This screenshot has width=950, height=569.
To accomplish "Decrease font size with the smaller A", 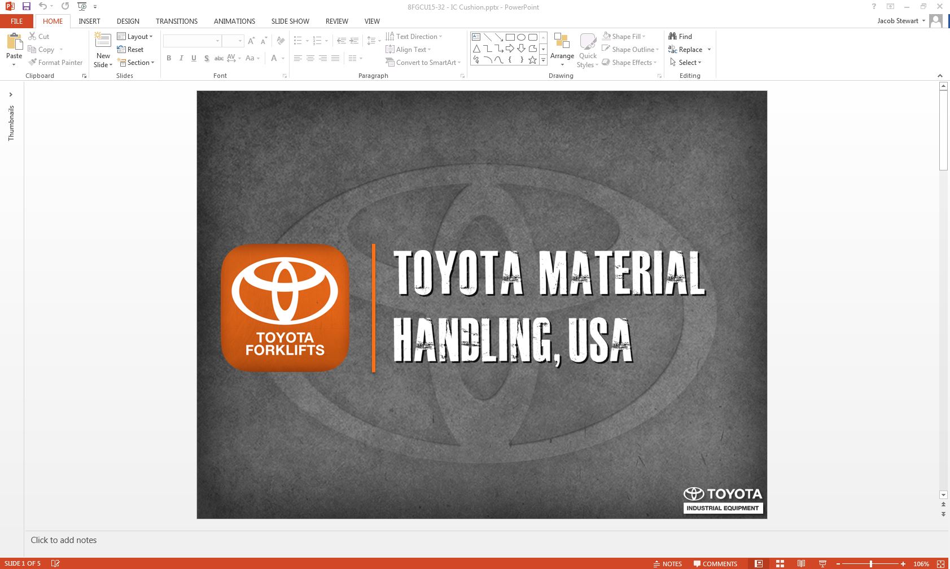I will [x=264, y=41].
